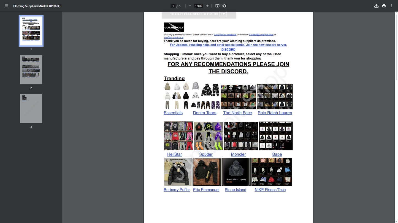Click the scrollbar down arrow
398x223 pixels.
pyautogui.click(x=396, y=221)
